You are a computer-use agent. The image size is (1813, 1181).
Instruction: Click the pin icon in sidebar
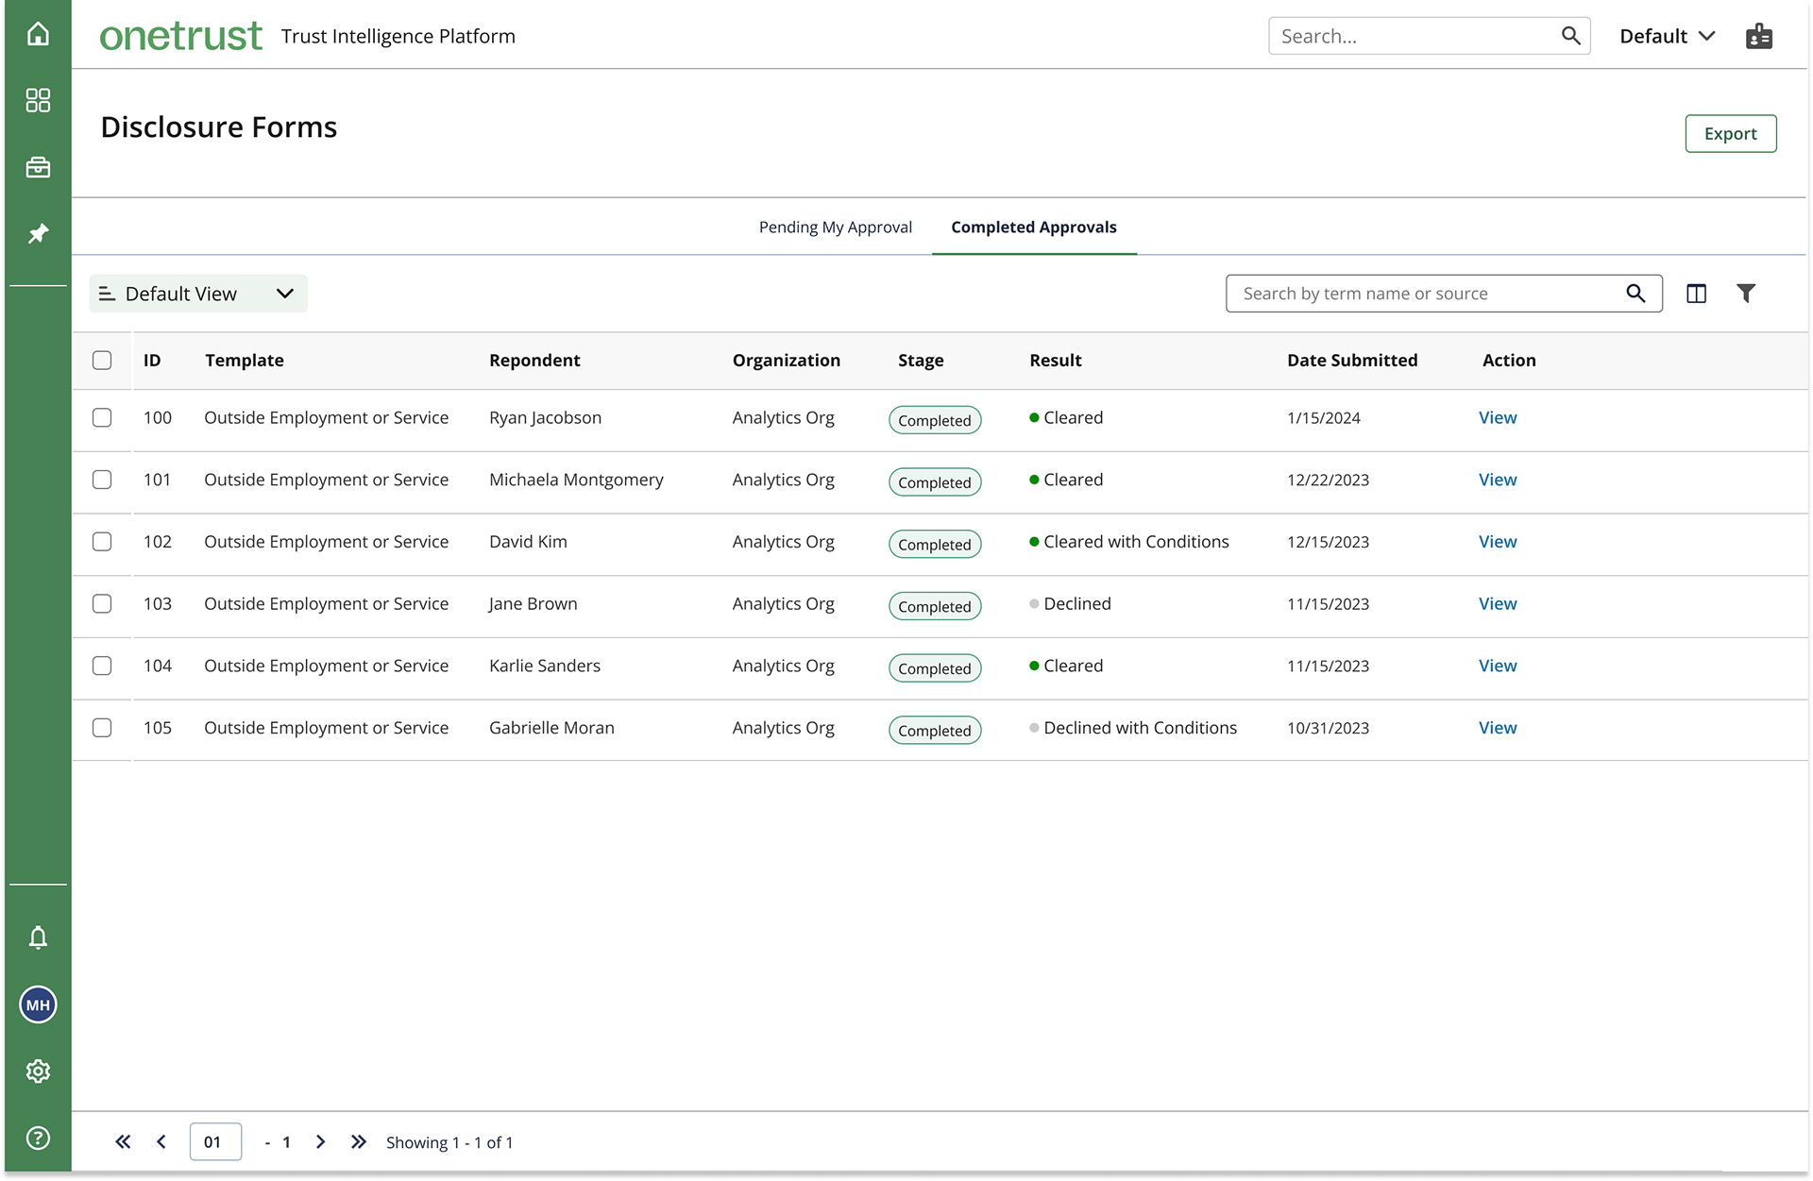click(x=38, y=233)
